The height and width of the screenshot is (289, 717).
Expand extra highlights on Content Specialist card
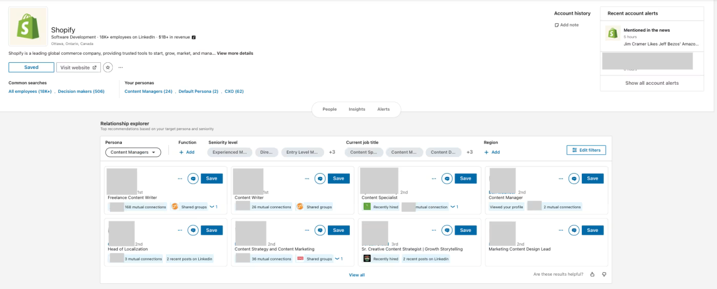point(454,207)
